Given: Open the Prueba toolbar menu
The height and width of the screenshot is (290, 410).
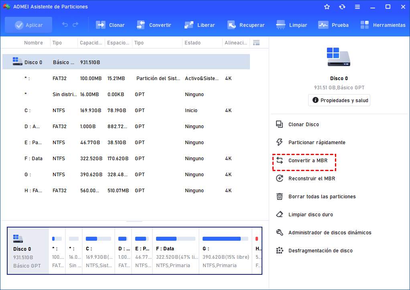Looking at the screenshot, I should [x=333, y=25].
